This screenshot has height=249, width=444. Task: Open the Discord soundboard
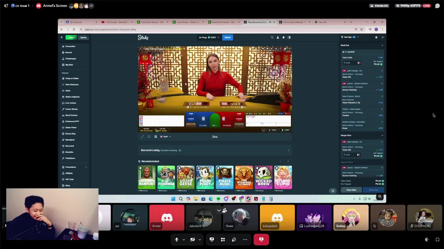click(x=234, y=239)
